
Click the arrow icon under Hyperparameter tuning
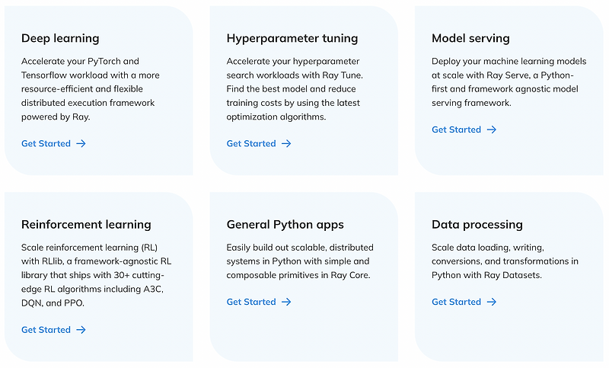click(x=286, y=143)
